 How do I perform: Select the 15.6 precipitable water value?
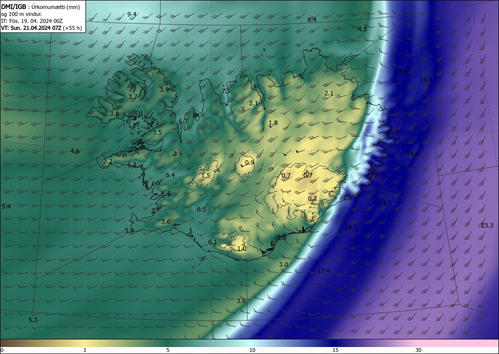coord(402,71)
